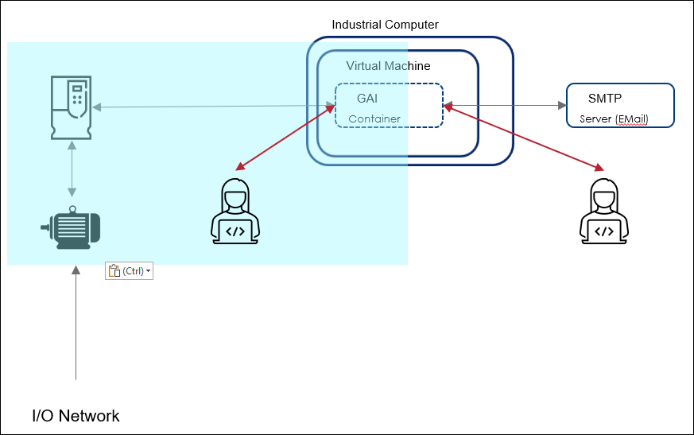Select the GAI text in dashed box
The height and width of the screenshot is (435, 694).
point(367,99)
